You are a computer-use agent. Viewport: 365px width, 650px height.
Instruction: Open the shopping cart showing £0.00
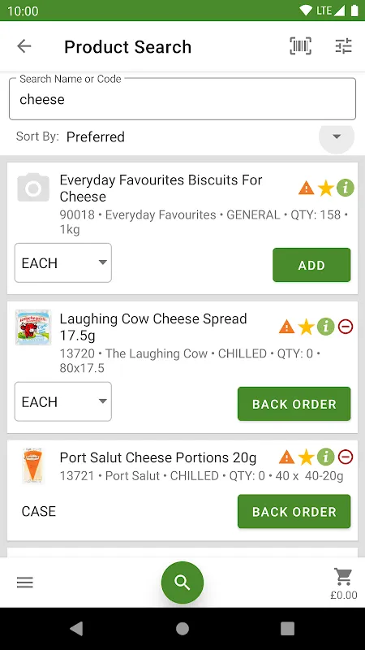343,583
